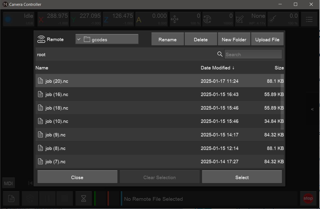Click the X axis position readout
The image size is (320, 209).
53,19
